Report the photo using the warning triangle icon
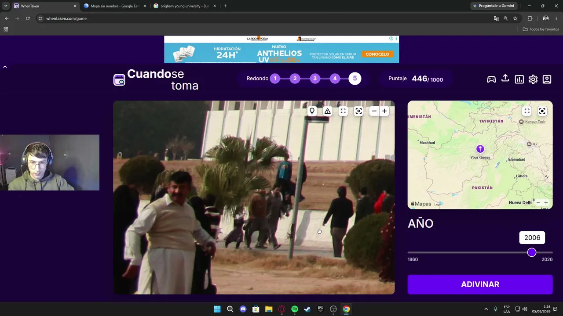 click(328, 111)
